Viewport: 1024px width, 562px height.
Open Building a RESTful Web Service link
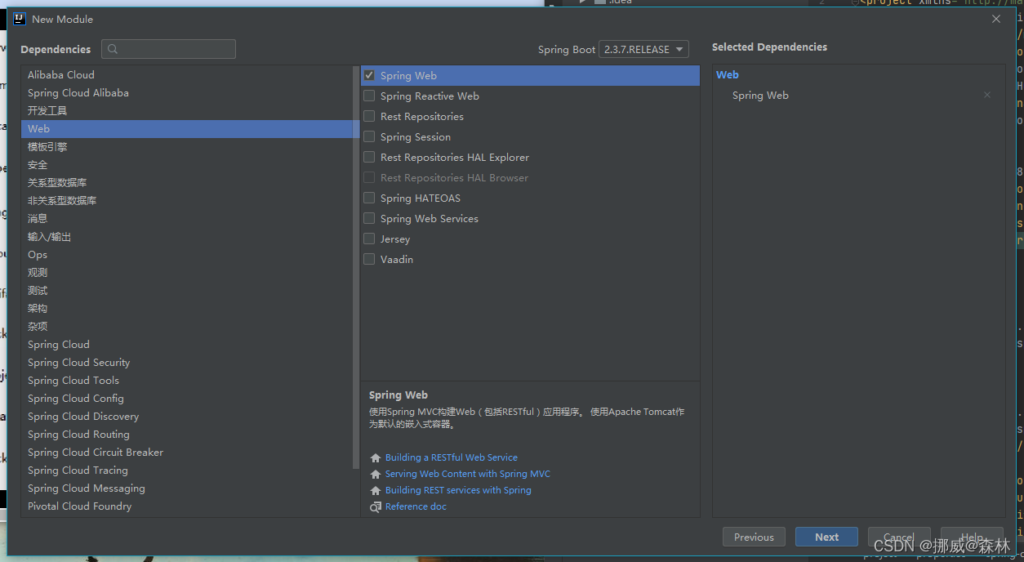451,457
